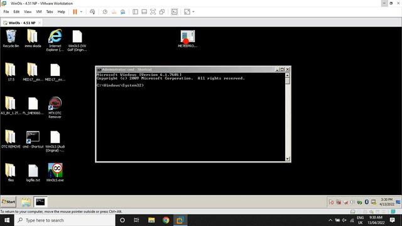Open the guest Start button
This screenshot has height=226, width=402.
[x=8, y=202]
